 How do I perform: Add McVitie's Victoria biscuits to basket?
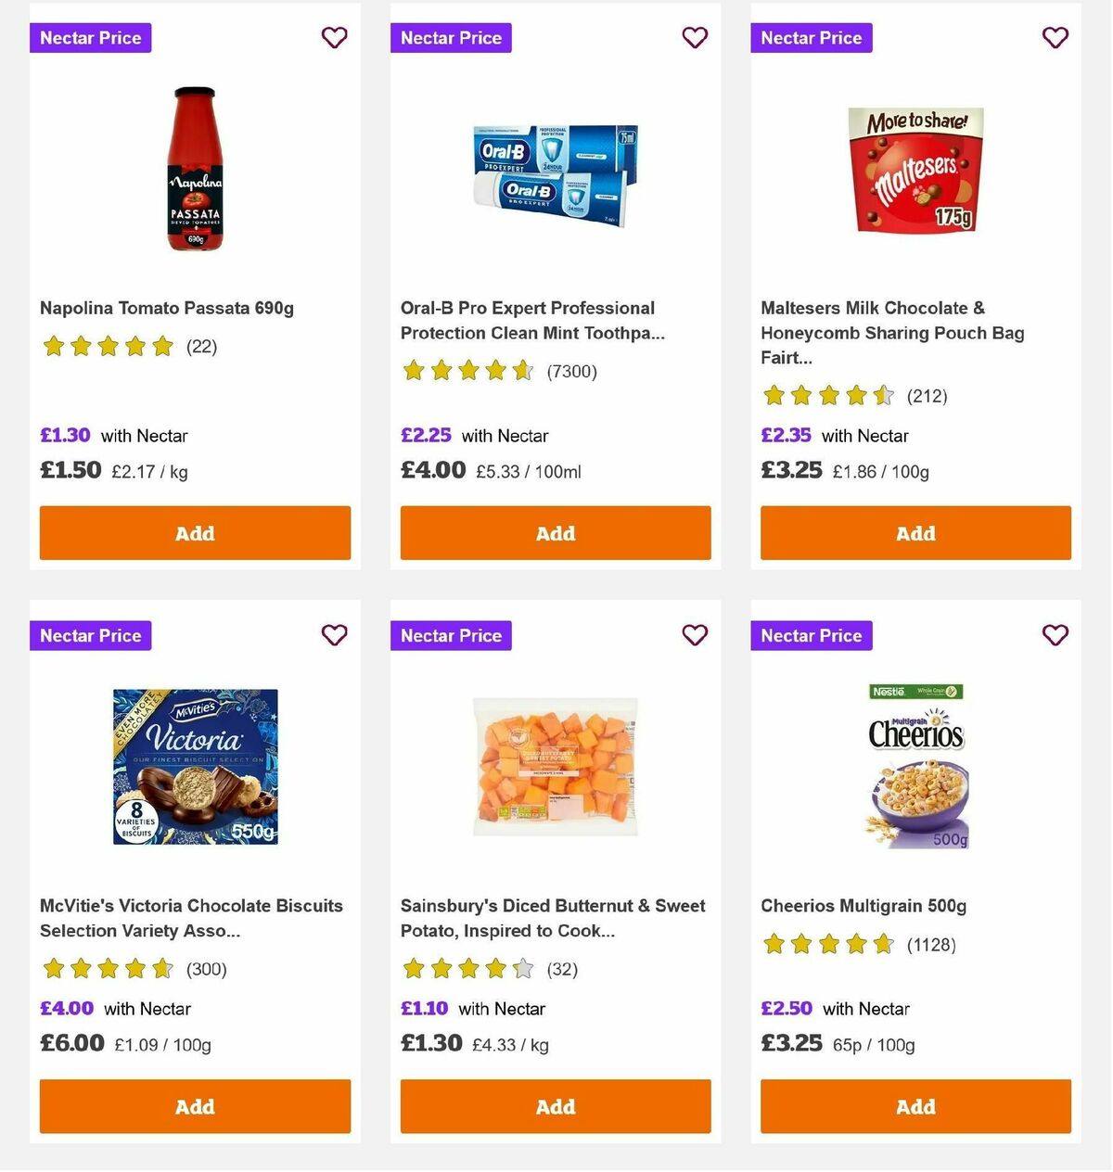pos(195,1106)
